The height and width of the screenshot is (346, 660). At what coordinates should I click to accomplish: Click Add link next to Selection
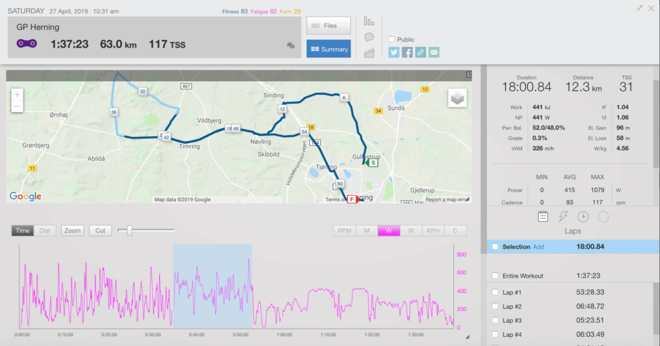(x=538, y=247)
